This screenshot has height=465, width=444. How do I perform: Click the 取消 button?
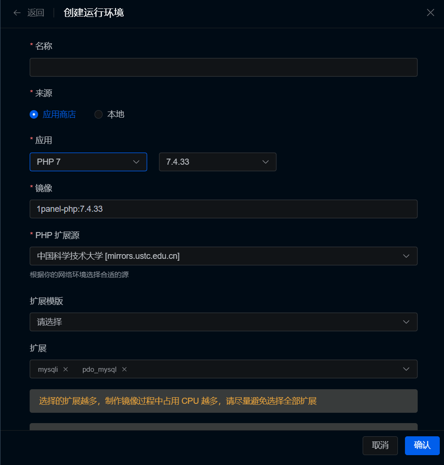tap(380, 445)
